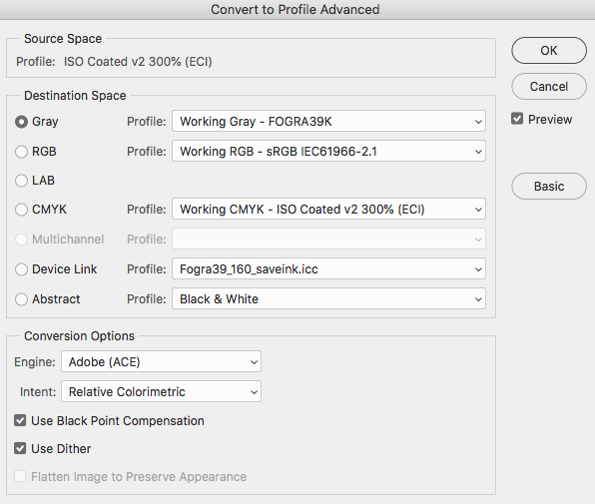Select the Device Link radio option
The image size is (595, 504).
click(x=21, y=269)
